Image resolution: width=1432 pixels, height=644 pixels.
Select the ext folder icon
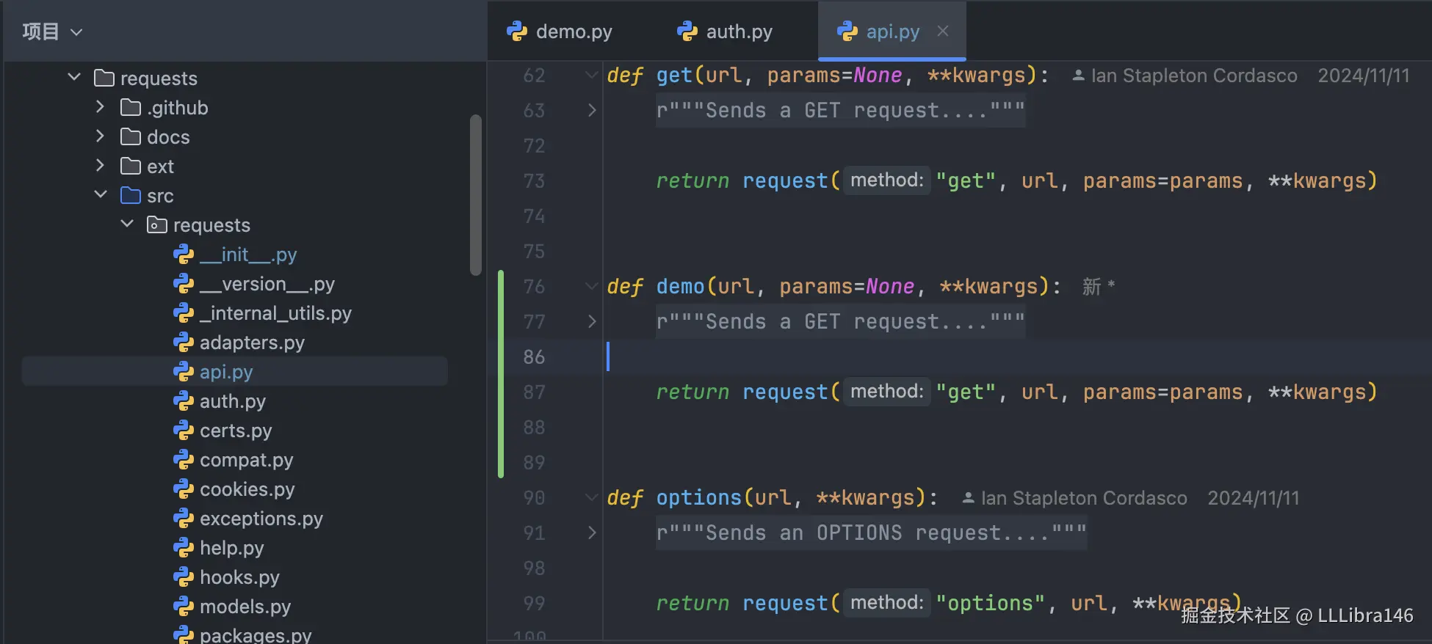point(131,167)
